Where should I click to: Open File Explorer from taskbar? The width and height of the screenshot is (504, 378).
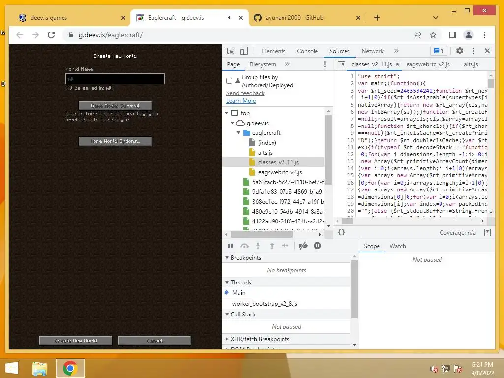click(x=40, y=368)
